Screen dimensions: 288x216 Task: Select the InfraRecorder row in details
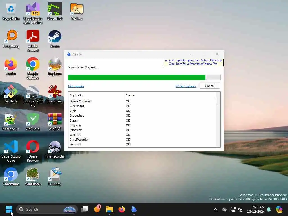click(x=141, y=139)
